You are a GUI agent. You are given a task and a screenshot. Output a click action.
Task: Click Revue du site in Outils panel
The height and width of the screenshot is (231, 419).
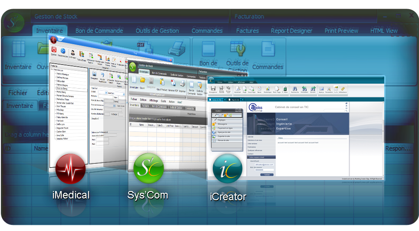227,140
